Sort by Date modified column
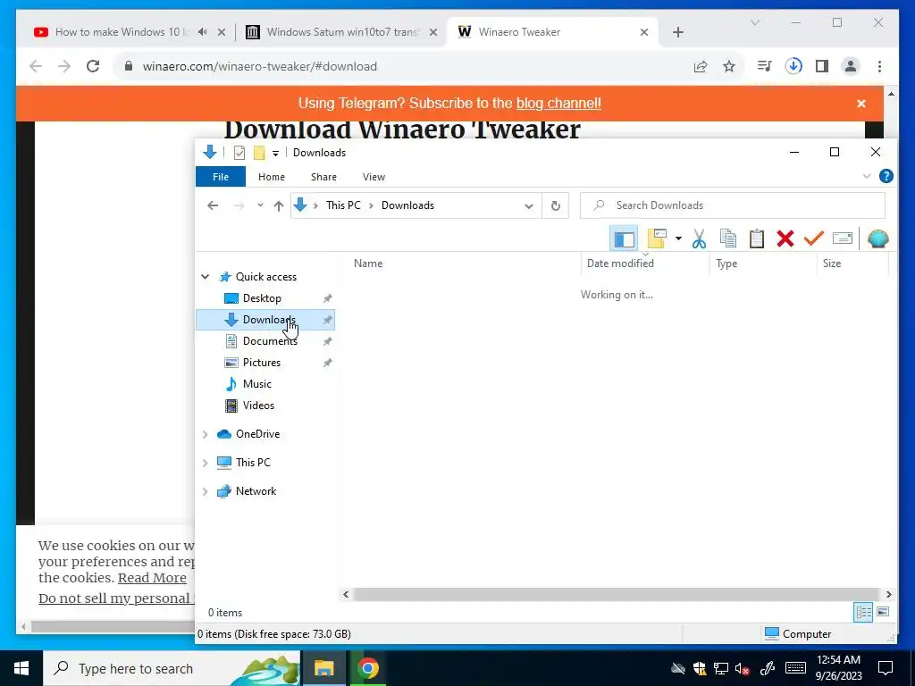The width and height of the screenshot is (915, 686). click(x=620, y=264)
